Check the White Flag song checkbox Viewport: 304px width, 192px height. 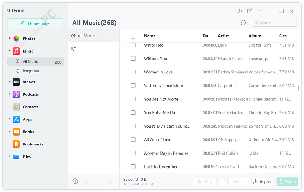pos(133,45)
